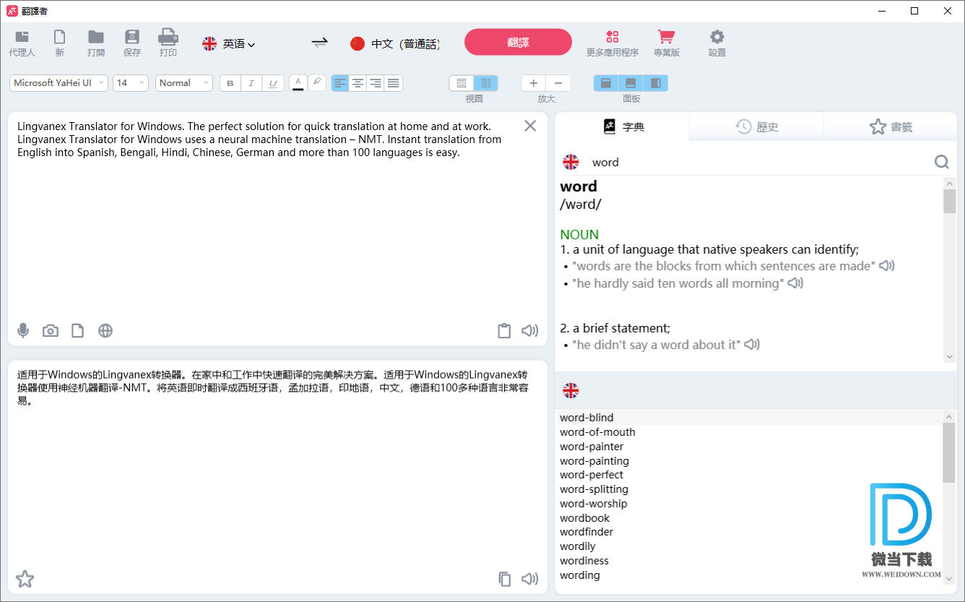
Task: Open Normal style dropdown
Action: click(x=184, y=83)
